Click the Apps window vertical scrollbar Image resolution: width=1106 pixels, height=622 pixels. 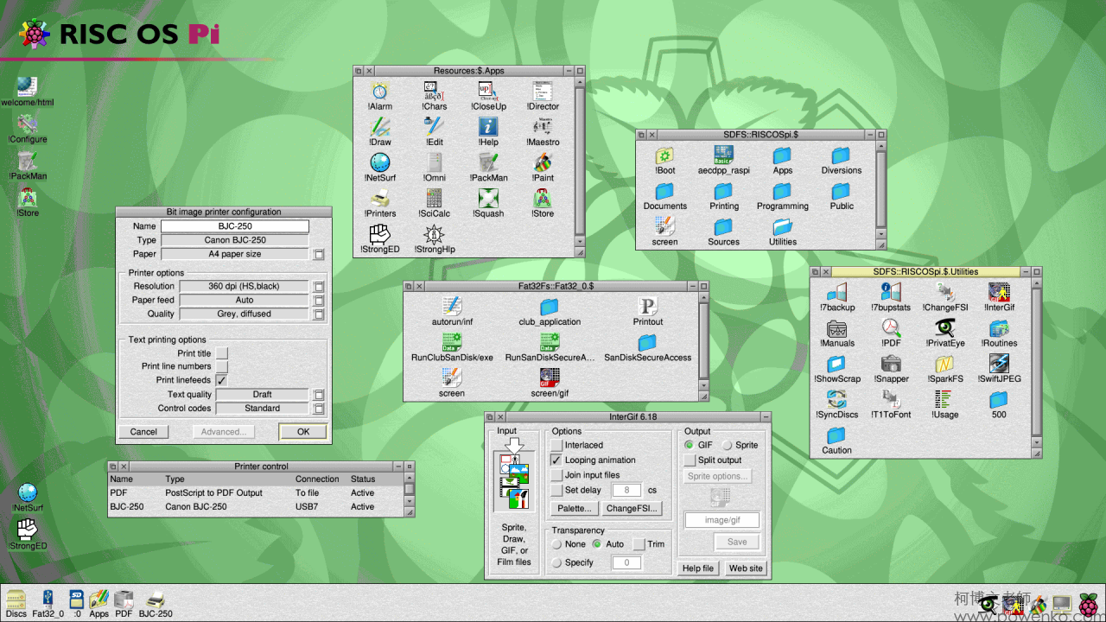580,162
